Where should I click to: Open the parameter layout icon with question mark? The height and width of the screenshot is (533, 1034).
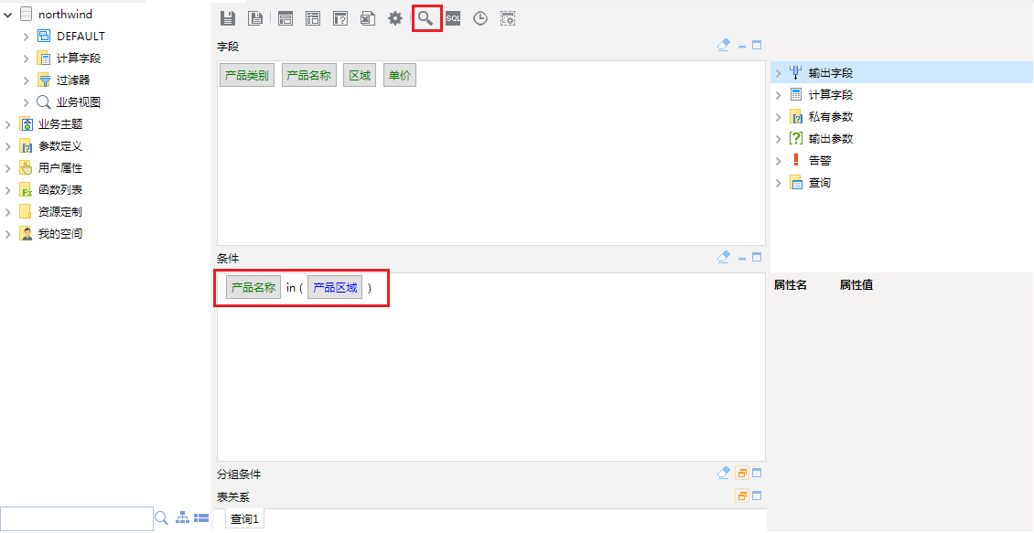tap(340, 18)
